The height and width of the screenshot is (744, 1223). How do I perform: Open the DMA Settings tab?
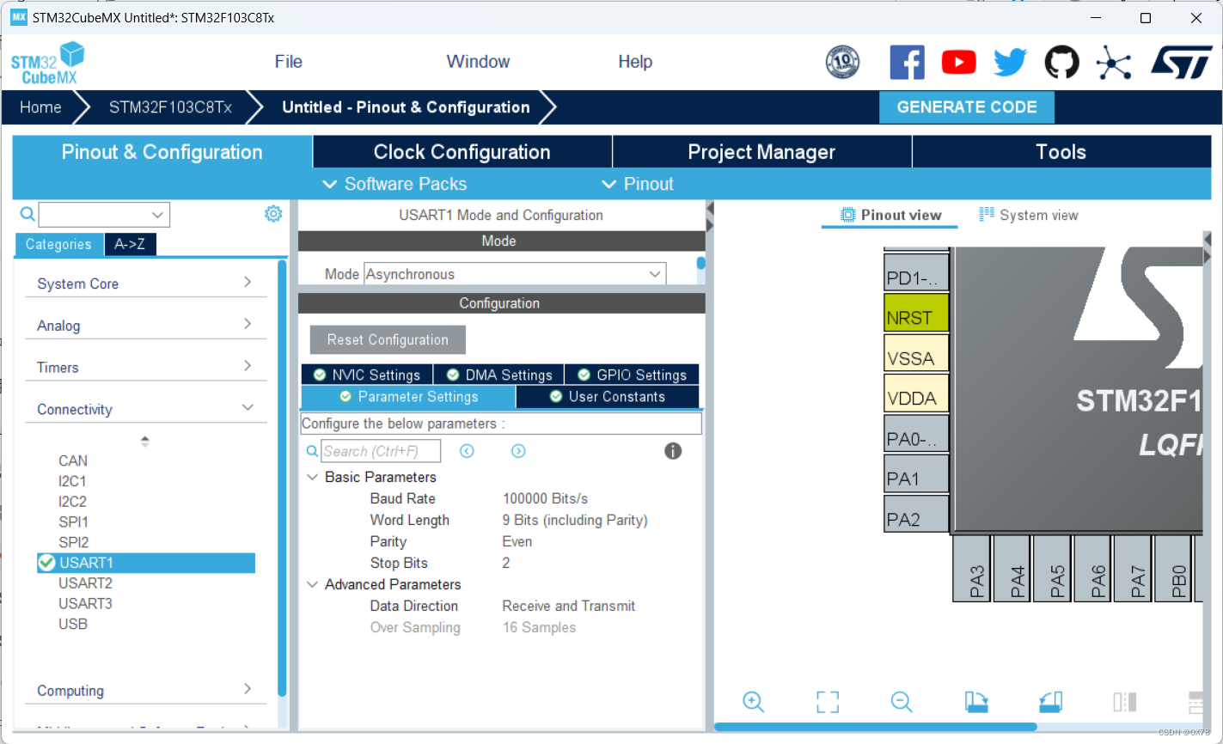click(499, 375)
